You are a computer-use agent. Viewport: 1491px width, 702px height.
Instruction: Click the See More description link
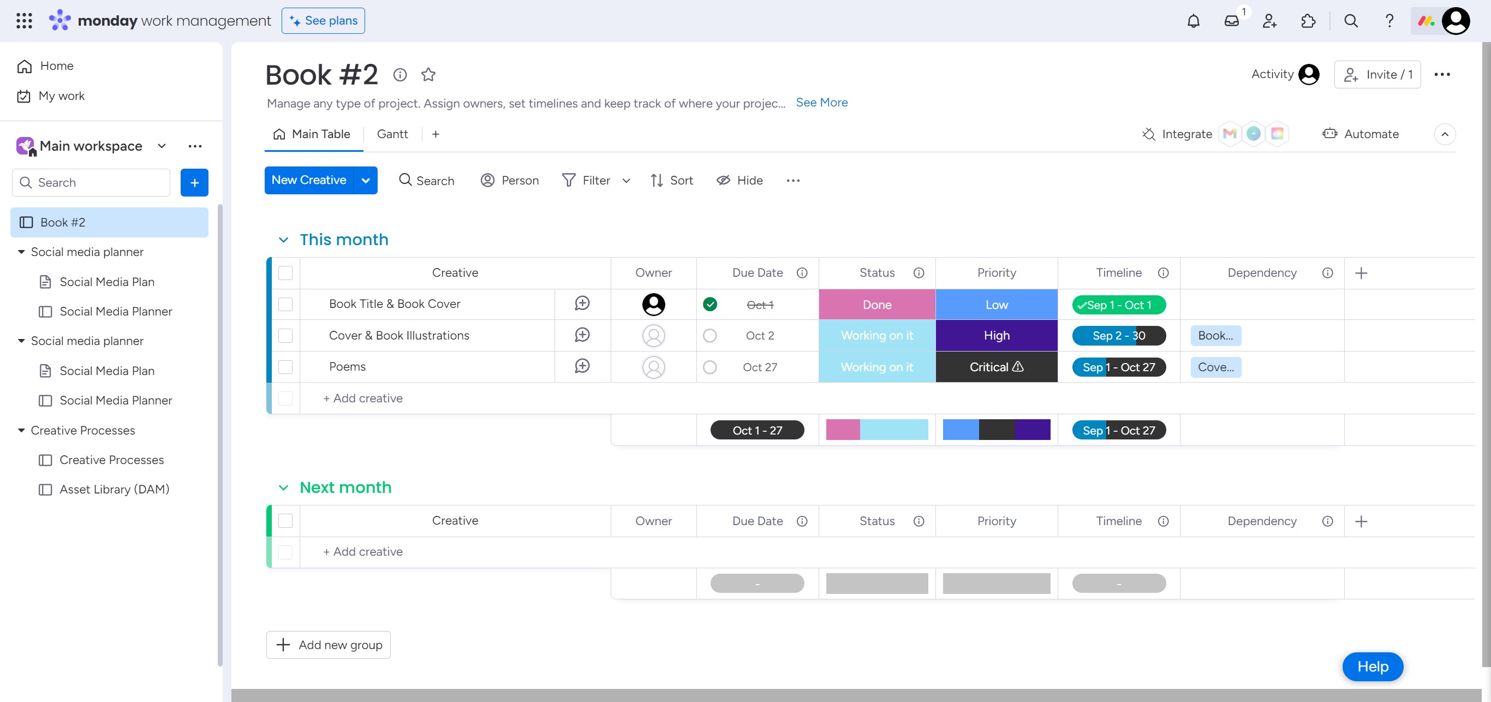821,103
